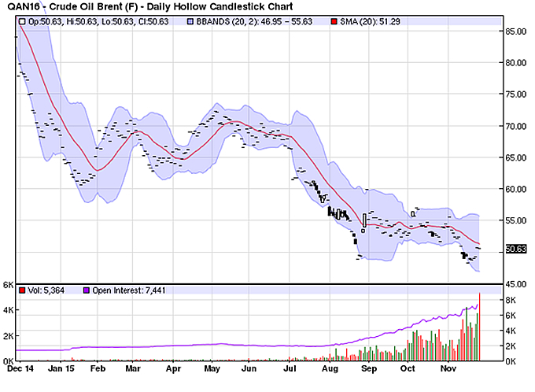This screenshot has width=535, height=392.
Task: Click the 8K label on right interest axis
Action: [x=510, y=300]
